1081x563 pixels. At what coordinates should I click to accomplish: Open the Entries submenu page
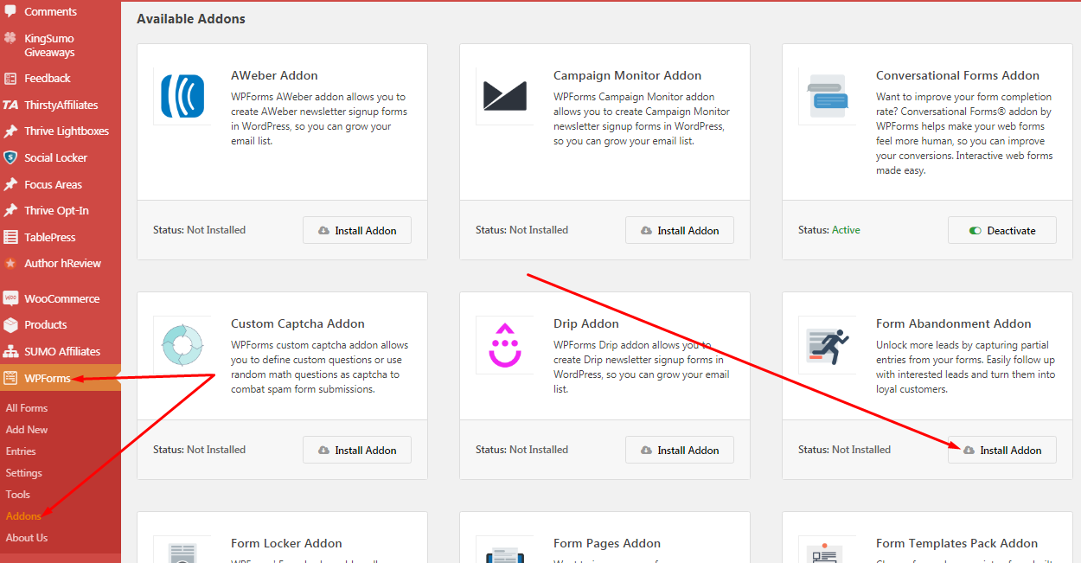tap(21, 451)
